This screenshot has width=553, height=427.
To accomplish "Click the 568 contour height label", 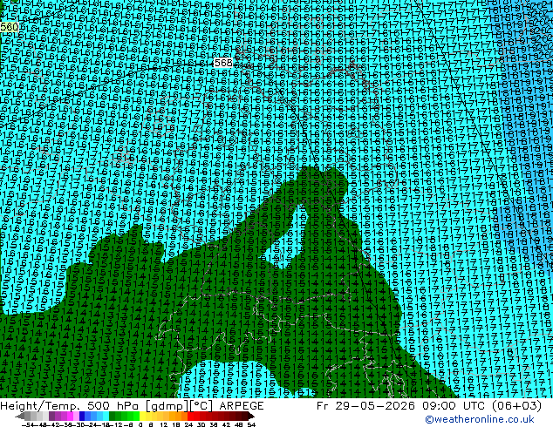I will click(223, 63).
